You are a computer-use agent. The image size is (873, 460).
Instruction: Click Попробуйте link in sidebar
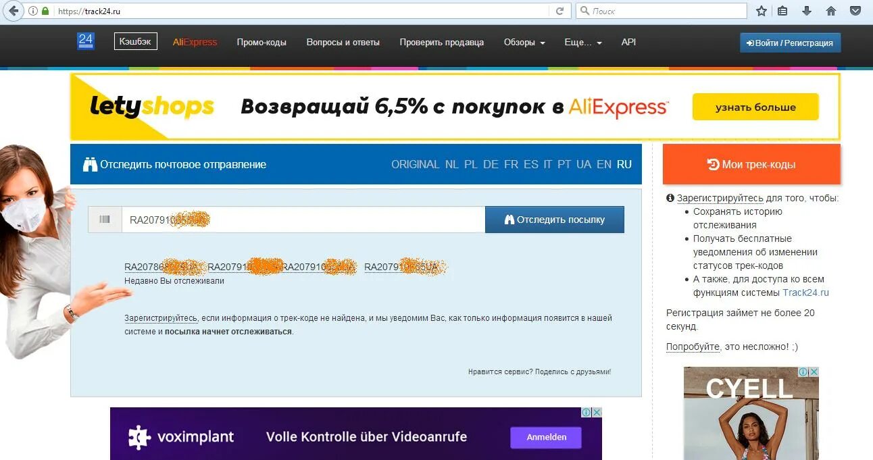pos(693,347)
